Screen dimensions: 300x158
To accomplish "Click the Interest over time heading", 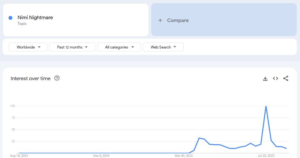I will pyautogui.click(x=30, y=79).
